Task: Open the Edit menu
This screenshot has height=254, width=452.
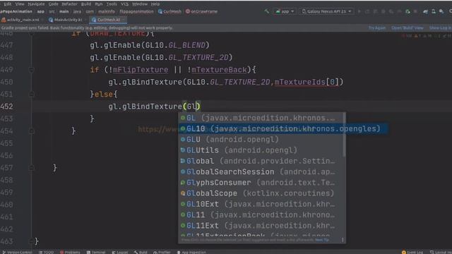Action: pyautogui.click(x=8, y=4)
